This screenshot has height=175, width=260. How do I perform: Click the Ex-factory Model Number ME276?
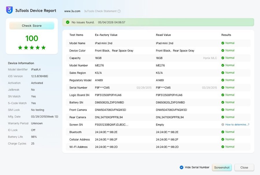[x=99, y=65]
